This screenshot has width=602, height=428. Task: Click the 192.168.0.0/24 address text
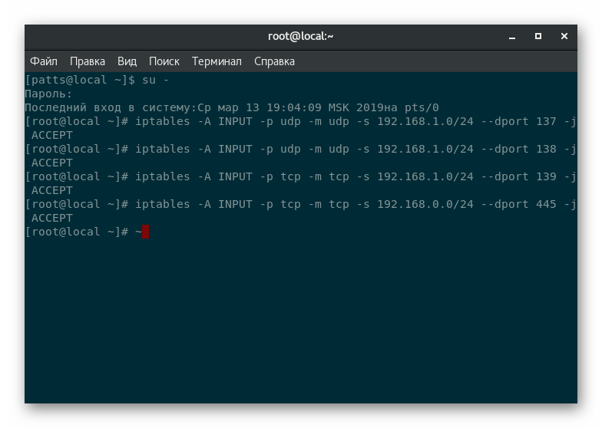click(x=425, y=204)
